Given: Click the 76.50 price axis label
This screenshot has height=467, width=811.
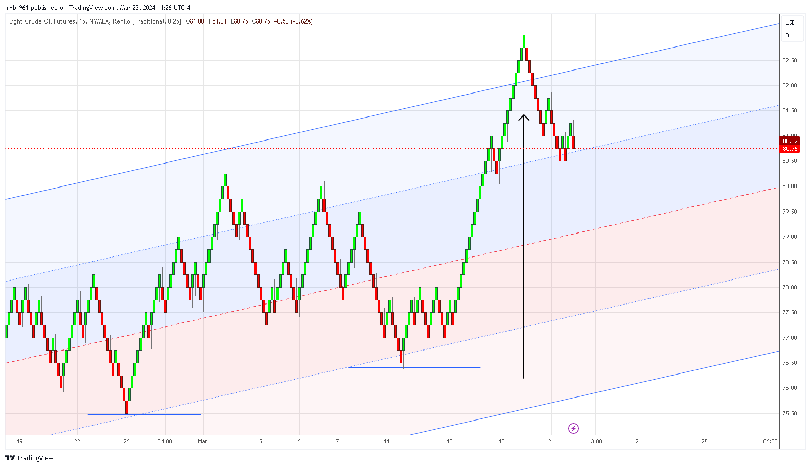Looking at the screenshot, I should 790,363.
